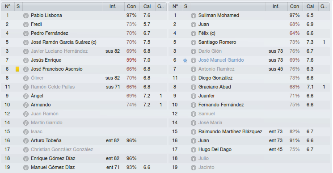The width and height of the screenshot is (333, 173).
Task: Sort right table by Inf. column header
Action: pyautogui.click(x=276, y=7)
